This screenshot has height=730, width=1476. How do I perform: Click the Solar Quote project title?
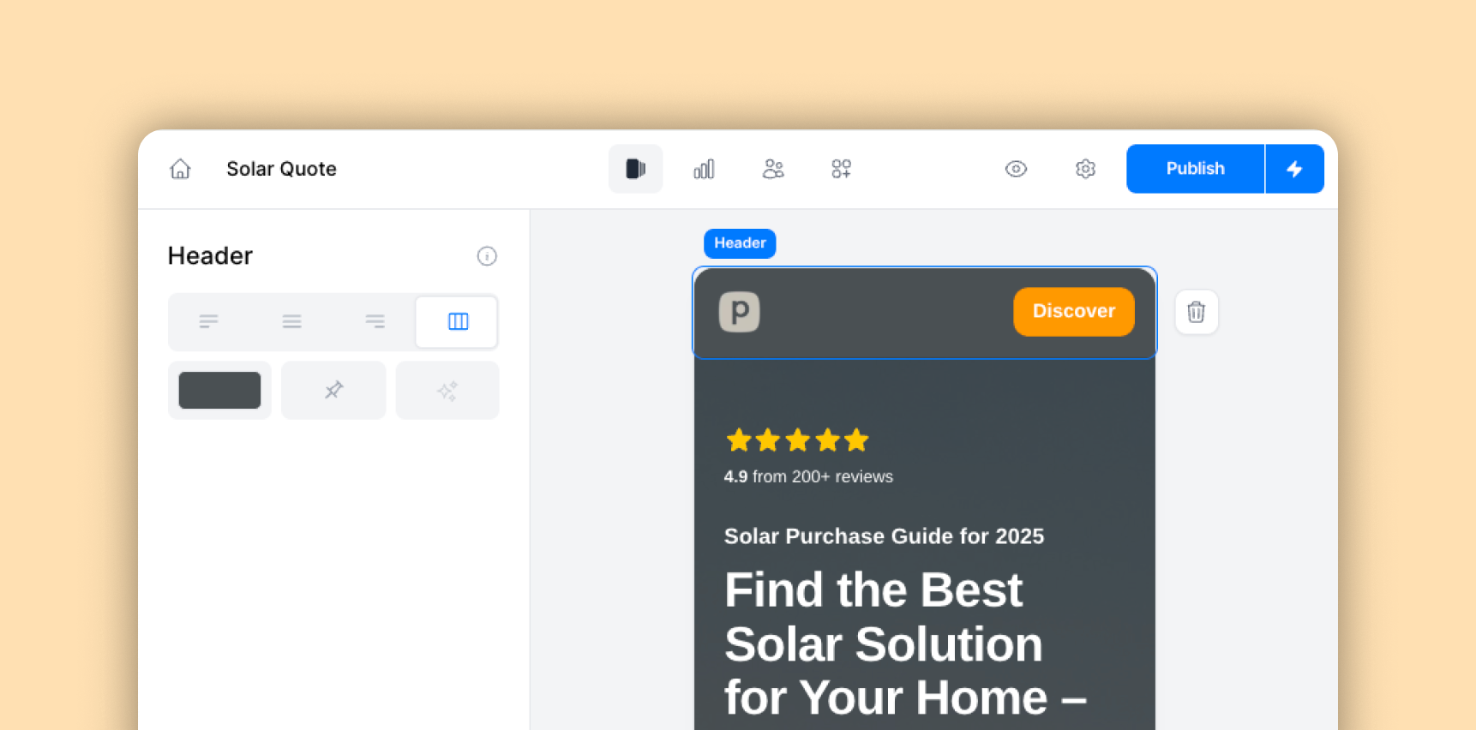[x=281, y=169]
